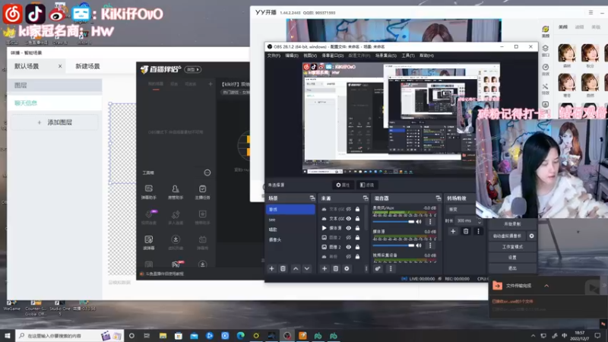Pop out the Scenes dock panel
The height and width of the screenshot is (342, 608).
[312, 198]
